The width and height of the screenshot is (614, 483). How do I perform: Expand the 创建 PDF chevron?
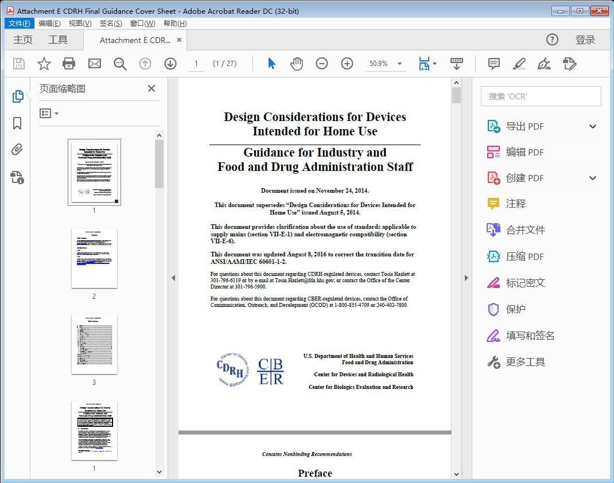[592, 178]
